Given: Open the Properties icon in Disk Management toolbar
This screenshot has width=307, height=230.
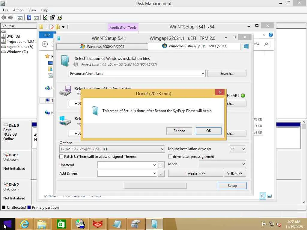Looking at the screenshot, I should pyautogui.click(x=52, y=17).
